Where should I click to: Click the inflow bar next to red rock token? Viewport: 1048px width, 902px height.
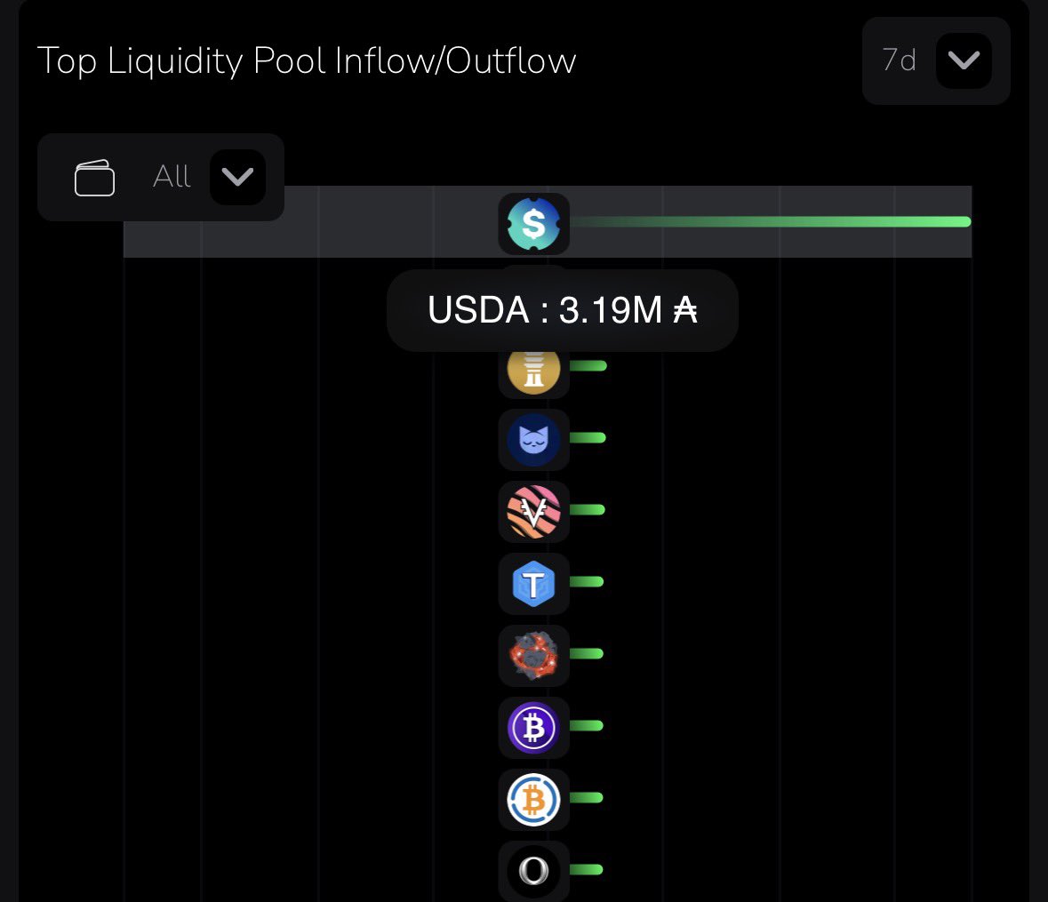[x=587, y=653]
